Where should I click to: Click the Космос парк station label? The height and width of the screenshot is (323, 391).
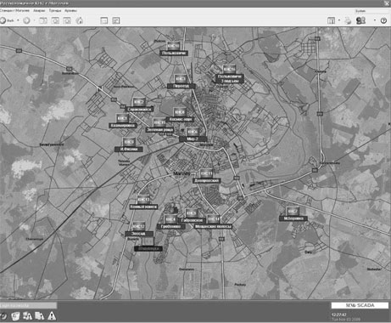point(181,119)
